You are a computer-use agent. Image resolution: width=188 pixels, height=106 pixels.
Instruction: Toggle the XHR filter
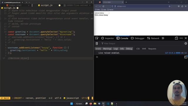coord(144,49)
